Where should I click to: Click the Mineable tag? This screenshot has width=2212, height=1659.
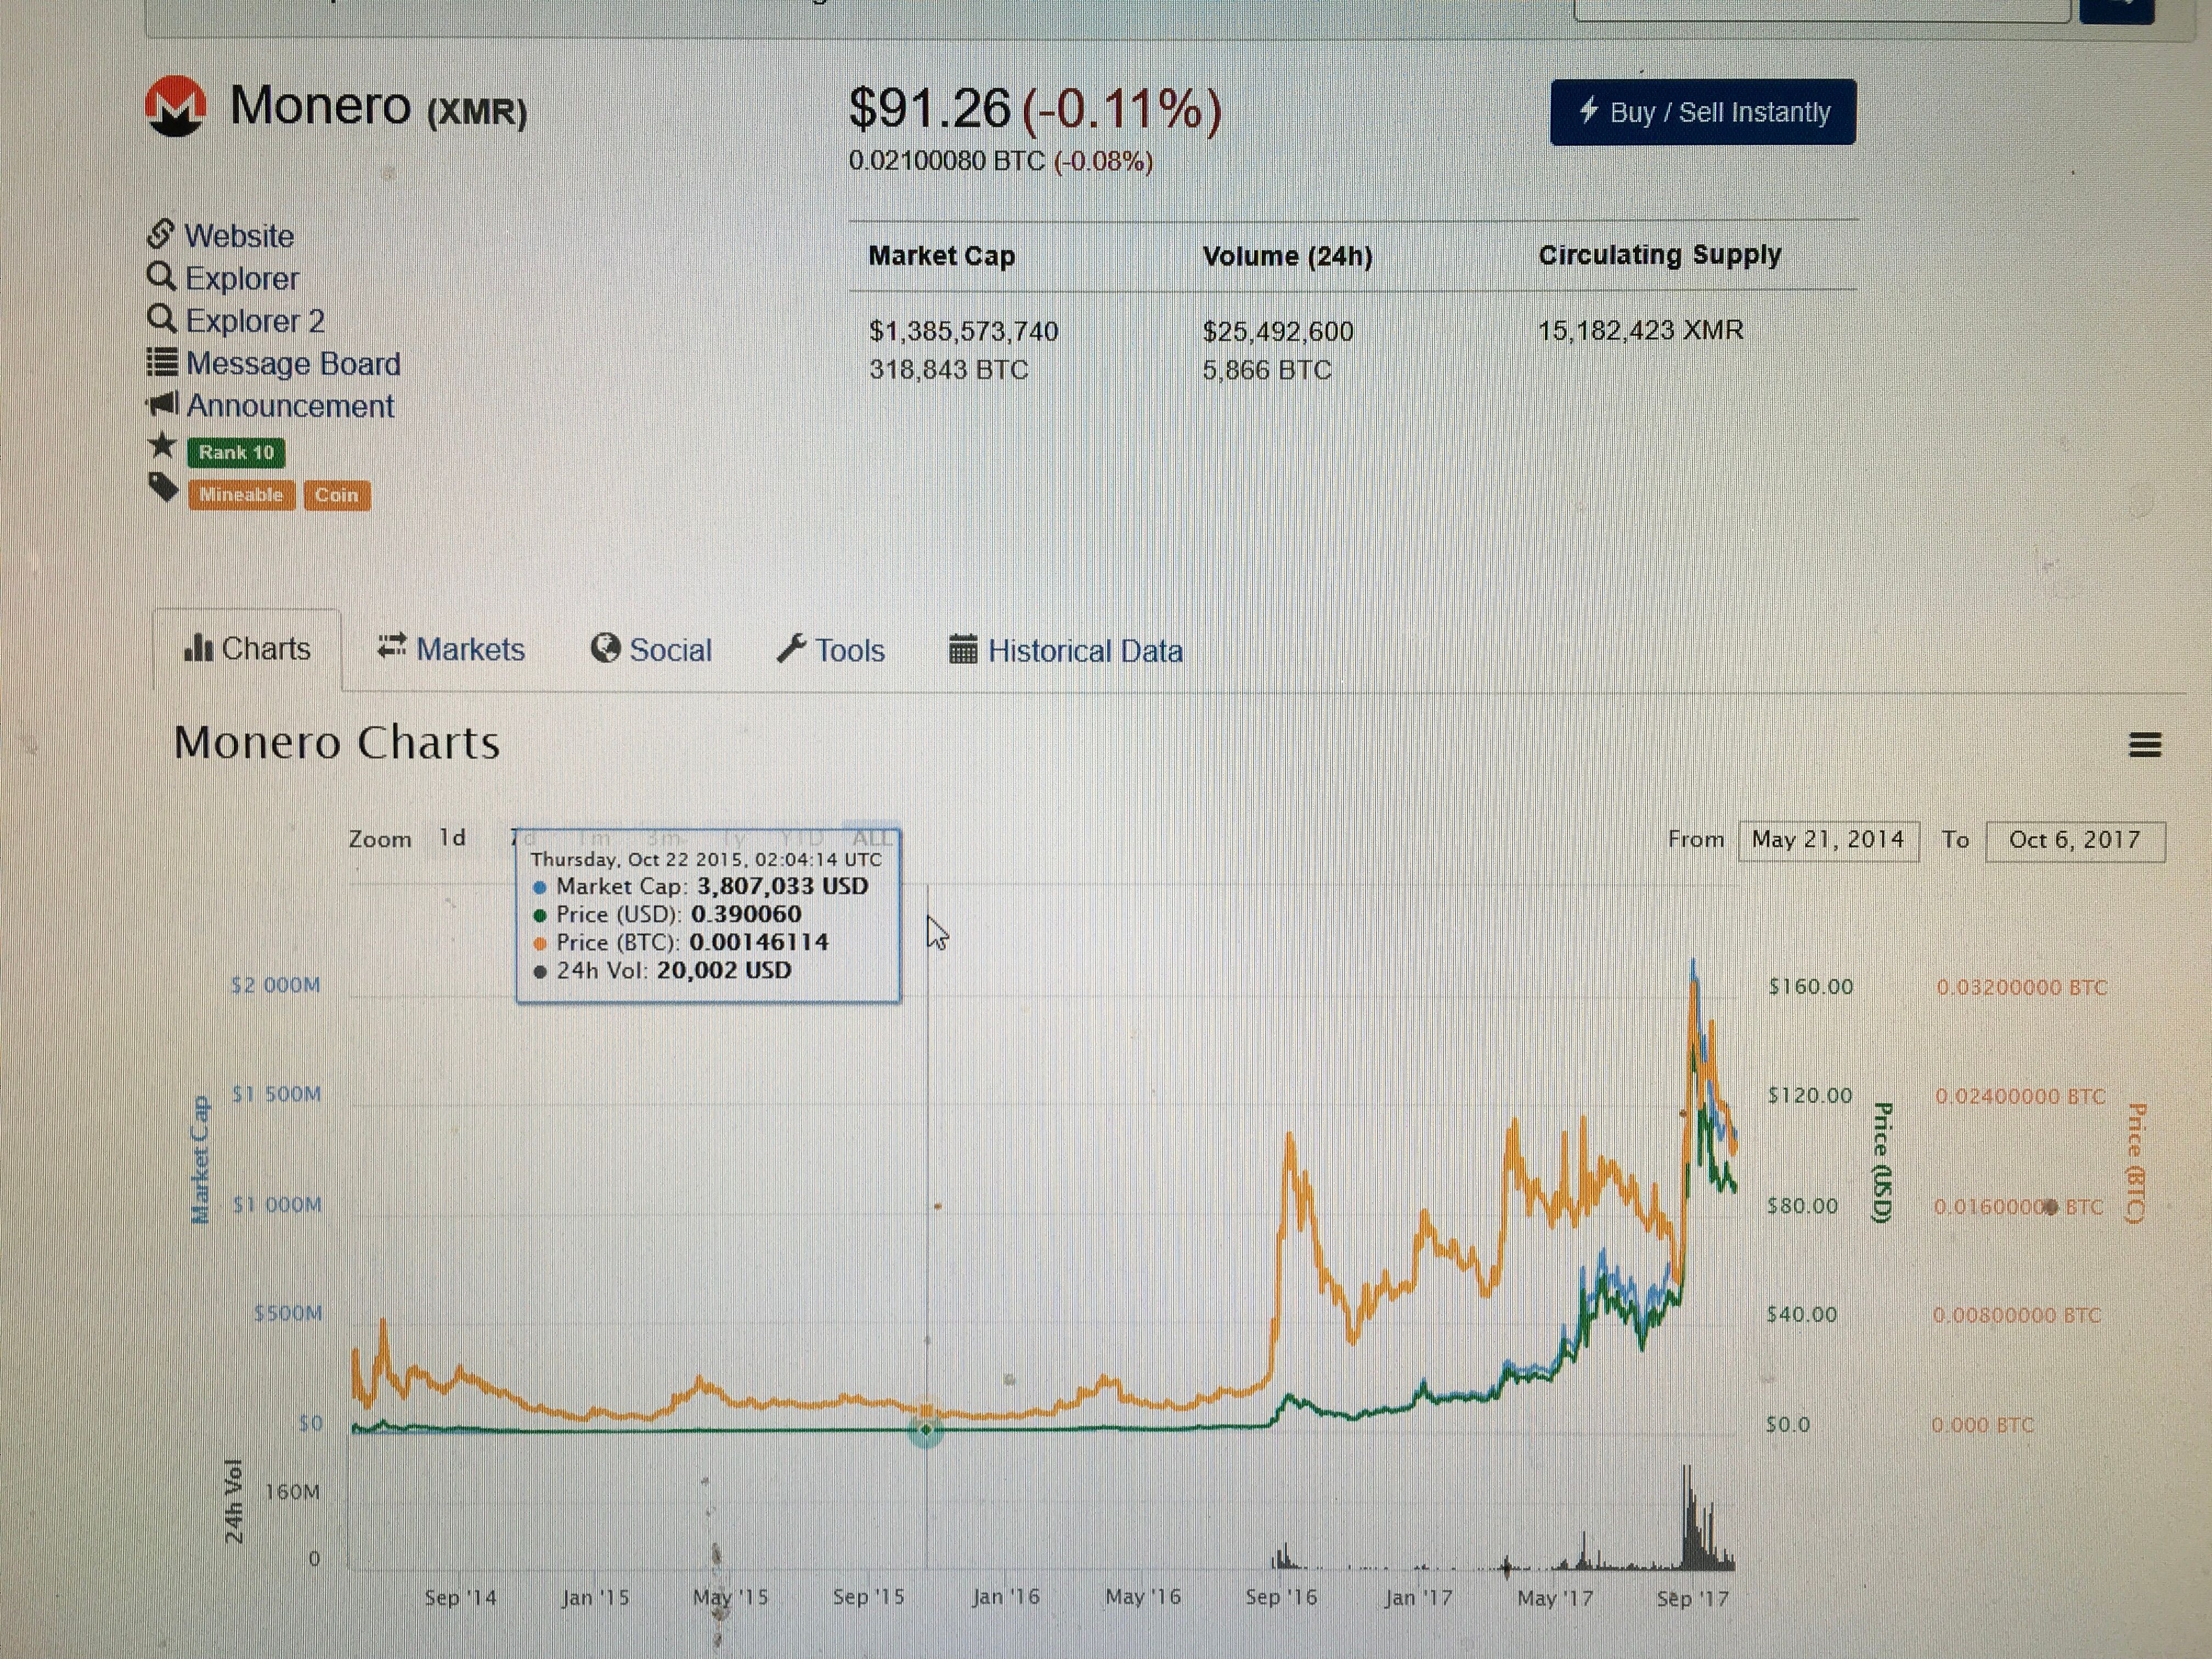241,495
